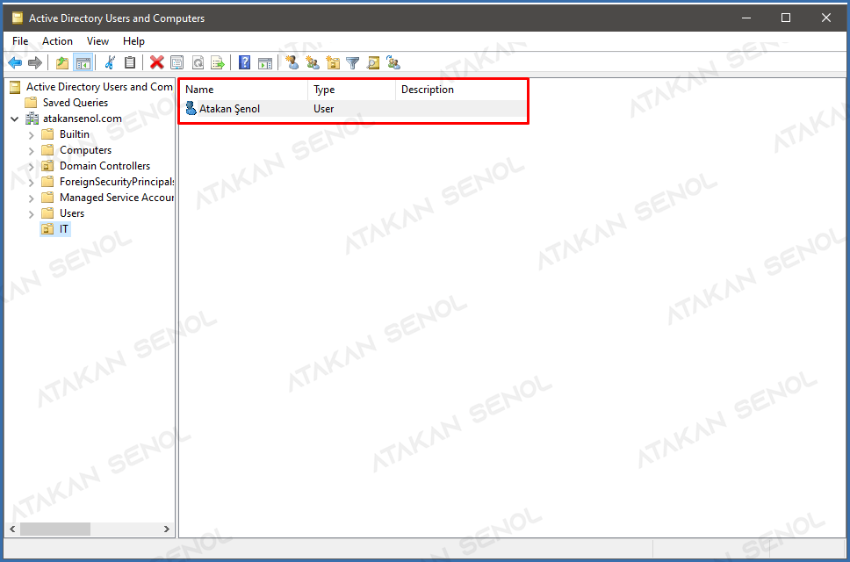
Task: Click the Add to group icon
Action: pyautogui.click(x=393, y=63)
